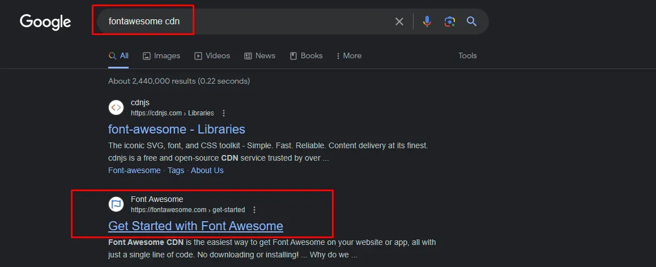Viewport: 656px width, 267px height.
Task: Open the search Tools options
Action: 467,55
